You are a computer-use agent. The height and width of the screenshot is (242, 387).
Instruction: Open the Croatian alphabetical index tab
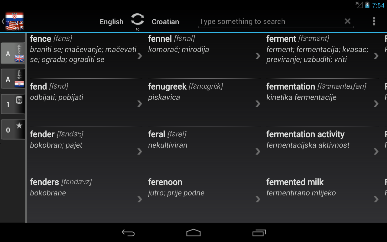tap(13, 79)
